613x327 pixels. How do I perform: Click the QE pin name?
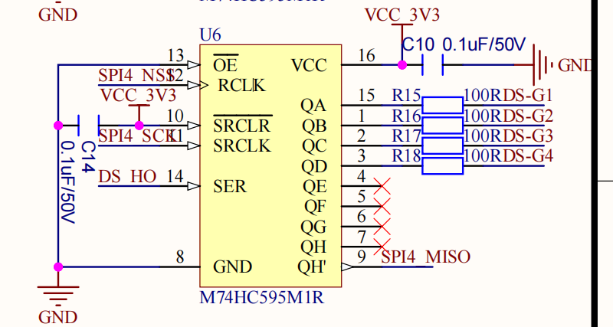click(x=315, y=186)
